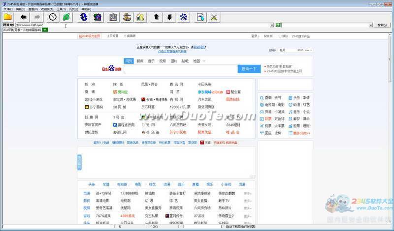
Task: Switch to the 电视剧 content tab
Action: pyautogui.click(x=122, y=184)
